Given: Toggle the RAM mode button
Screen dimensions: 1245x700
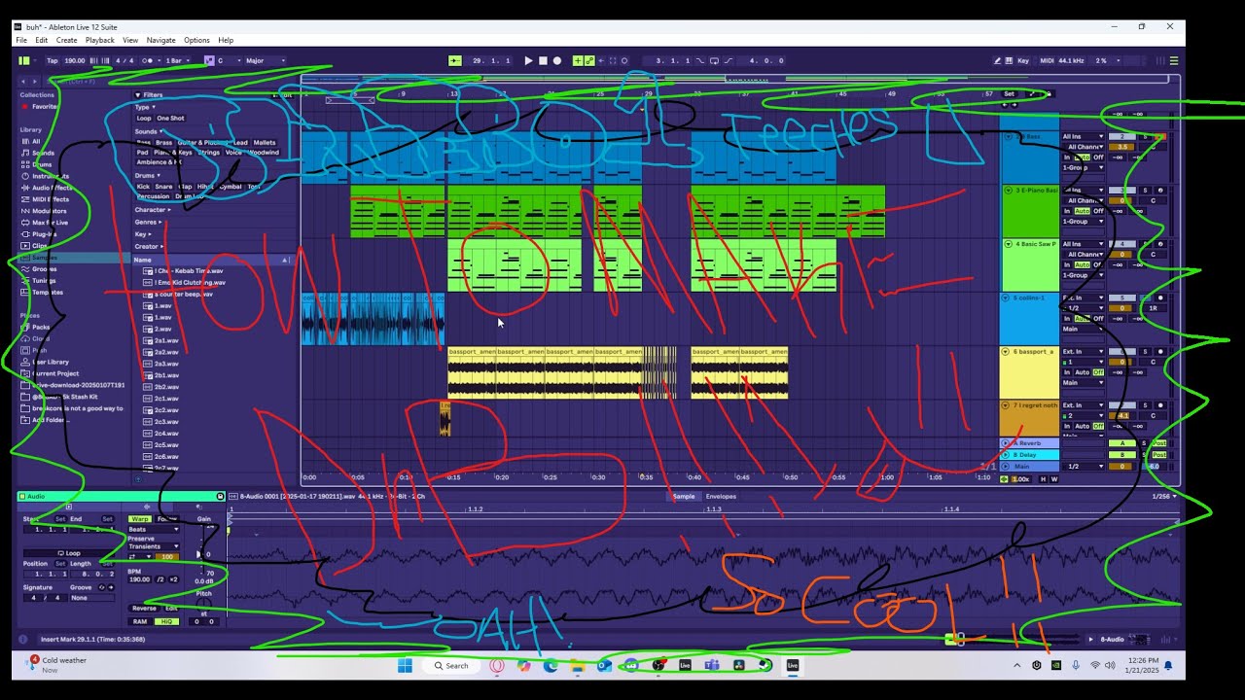Looking at the screenshot, I should 140,621.
